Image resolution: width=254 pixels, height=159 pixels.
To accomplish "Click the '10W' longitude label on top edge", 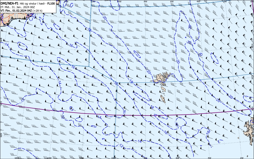I will [119, 2].
